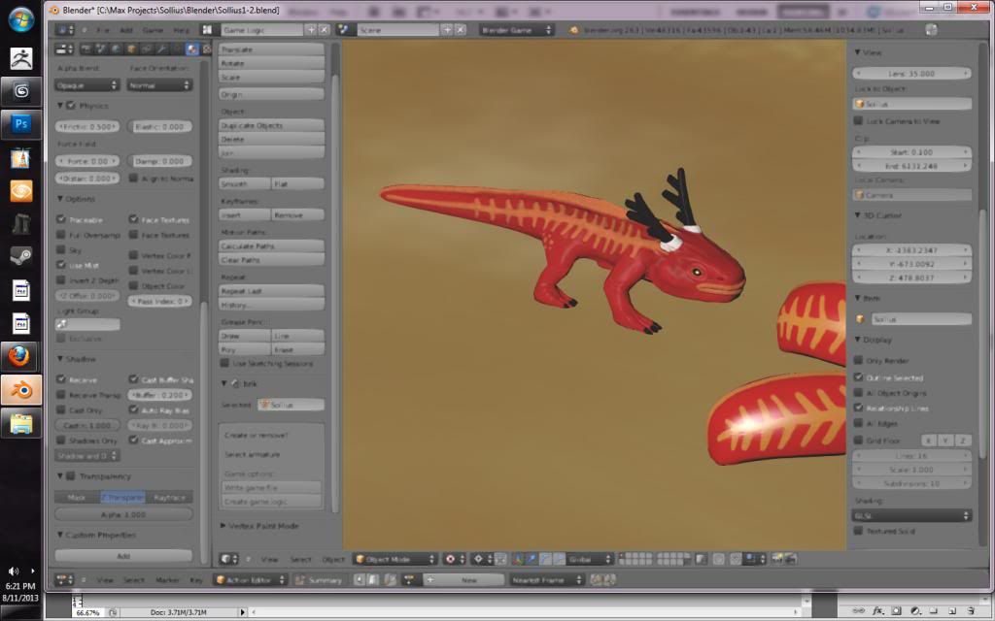This screenshot has width=995, height=621.
Task: Open the File menu
Action: (x=102, y=30)
